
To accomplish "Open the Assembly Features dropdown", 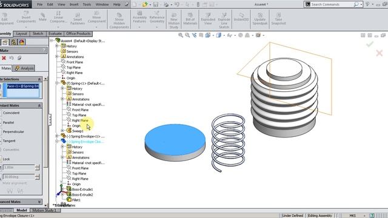I will (139, 27).
